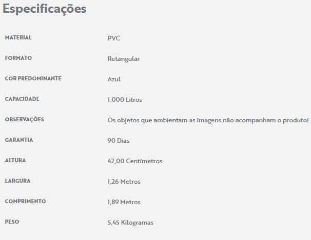Click the observation text about objetos
This screenshot has width=311, height=240.
click(208, 120)
